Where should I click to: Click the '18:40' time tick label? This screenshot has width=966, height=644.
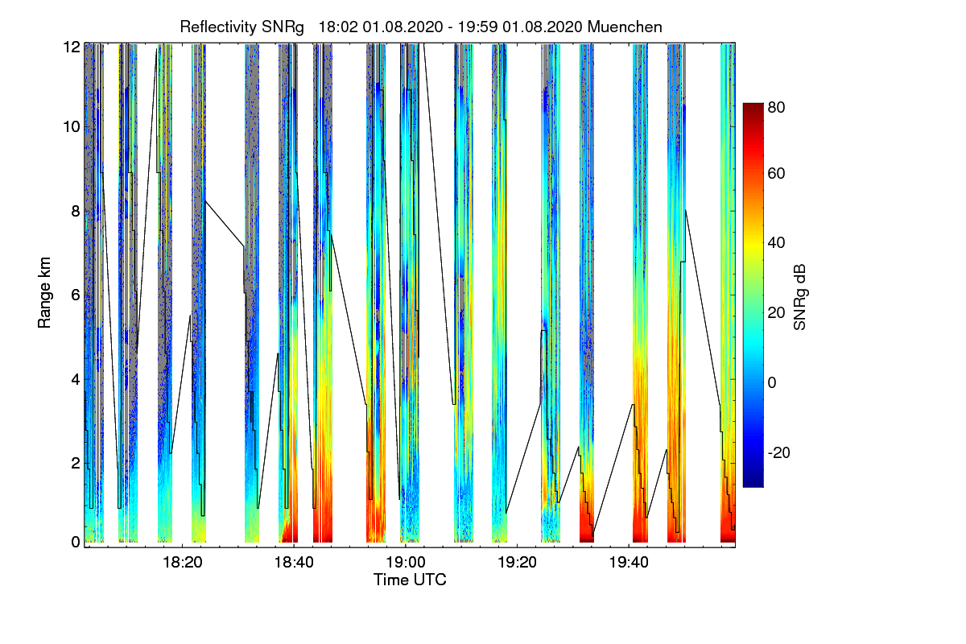coord(295,563)
